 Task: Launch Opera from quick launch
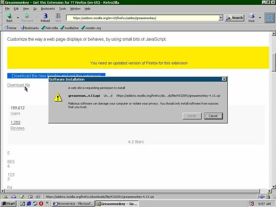(41, 204)
